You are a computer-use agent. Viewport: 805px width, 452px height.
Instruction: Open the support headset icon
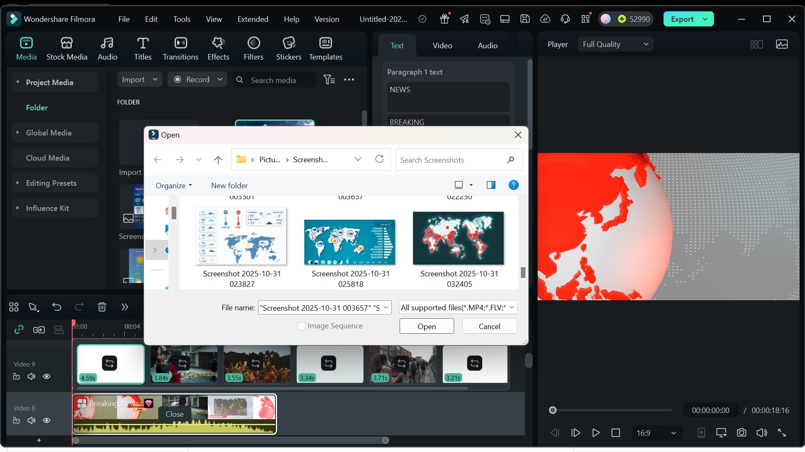[565, 19]
